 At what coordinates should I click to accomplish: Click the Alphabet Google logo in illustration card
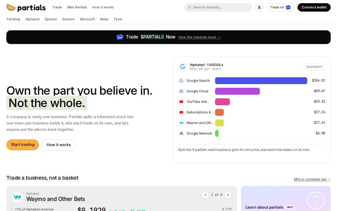(x=183, y=67)
